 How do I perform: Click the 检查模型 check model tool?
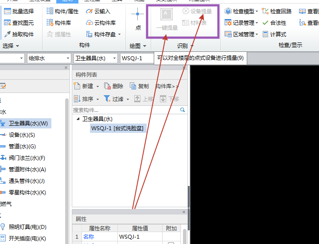(x=239, y=11)
